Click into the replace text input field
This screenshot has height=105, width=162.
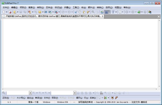(62, 93)
